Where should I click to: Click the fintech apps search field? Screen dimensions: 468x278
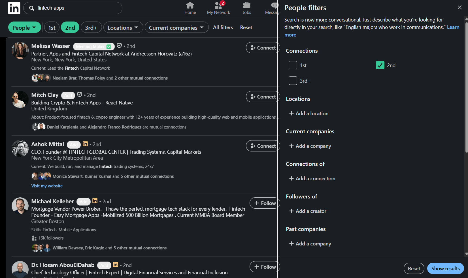click(73, 8)
